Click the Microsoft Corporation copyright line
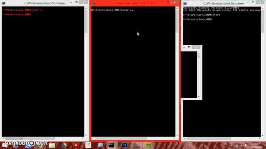 click(222, 10)
